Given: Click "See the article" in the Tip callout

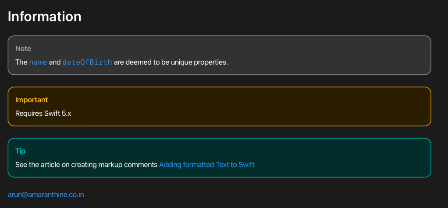Looking at the screenshot, I should 37,165.
